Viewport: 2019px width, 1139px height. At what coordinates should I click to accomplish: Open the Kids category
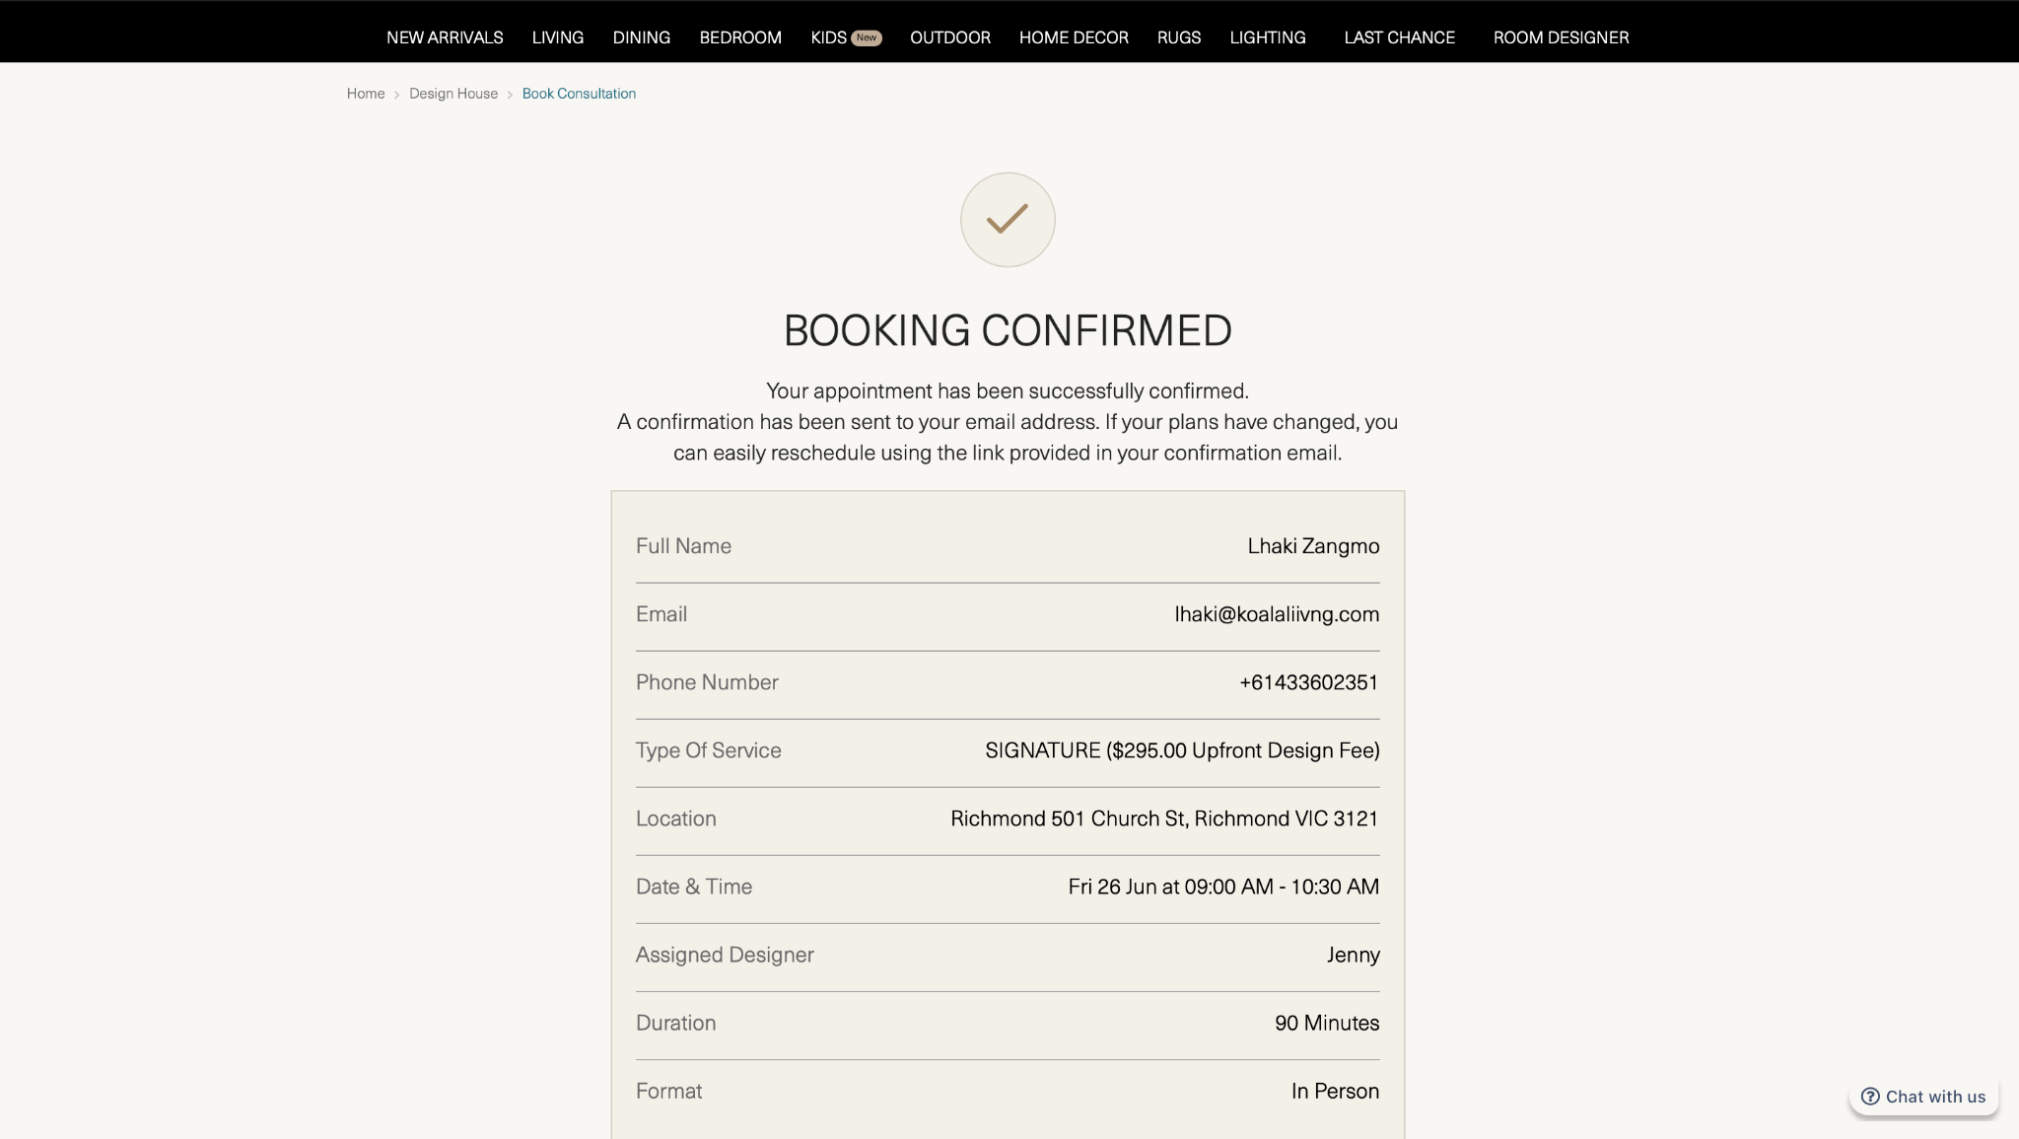(829, 37)
